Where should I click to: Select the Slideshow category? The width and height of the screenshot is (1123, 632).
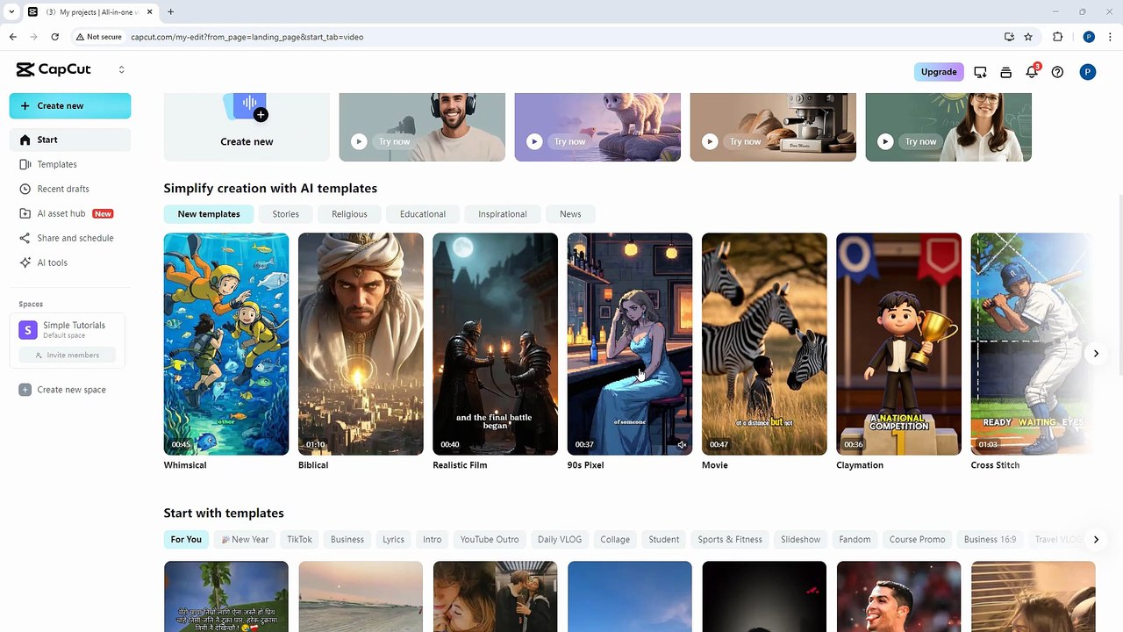(x=801, y=540)
